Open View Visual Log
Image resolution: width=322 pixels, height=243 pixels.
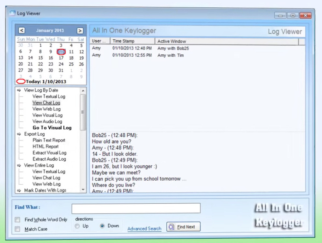coord(47,115)
